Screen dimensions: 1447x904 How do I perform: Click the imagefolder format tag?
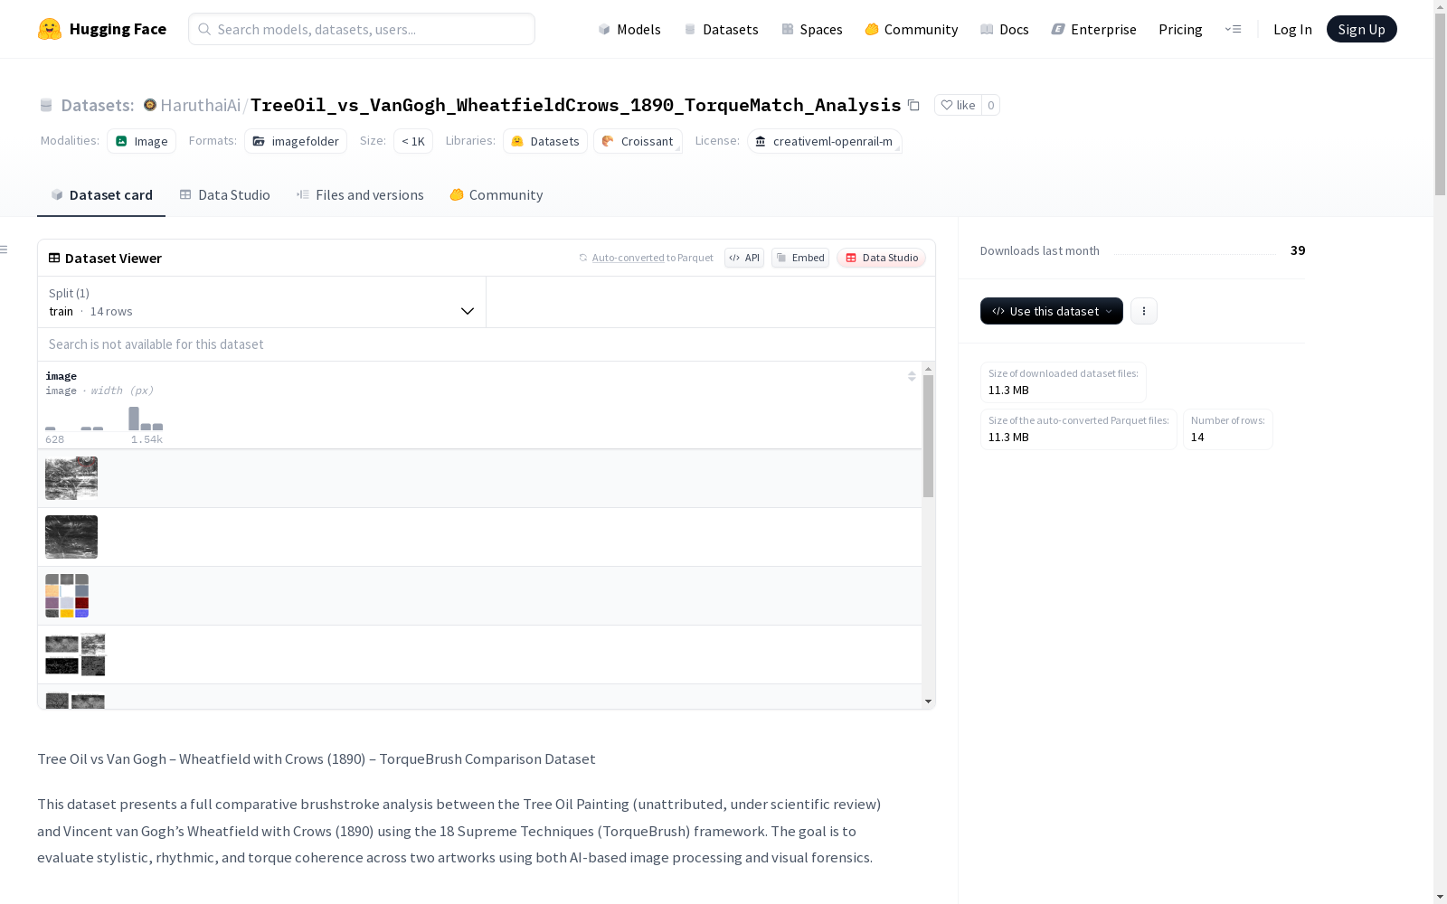296,141
